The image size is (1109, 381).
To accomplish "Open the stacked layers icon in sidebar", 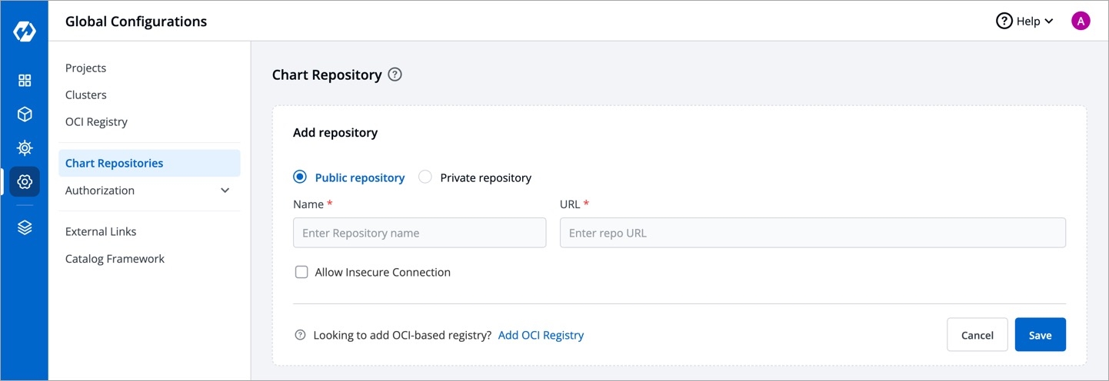I will [x=25, y=227].
